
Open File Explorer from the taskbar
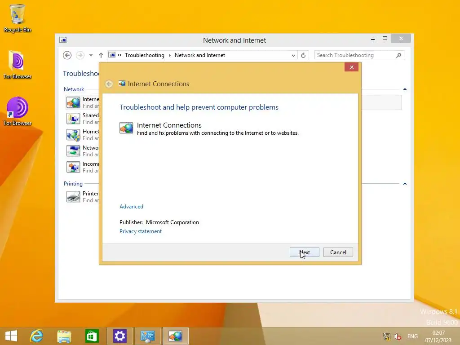(x=64, y=336)
